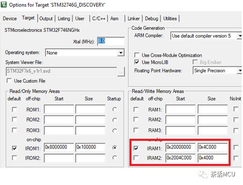
Task: Toggle the Use MicroLIB checkbox
Action: tap(137, 62)
